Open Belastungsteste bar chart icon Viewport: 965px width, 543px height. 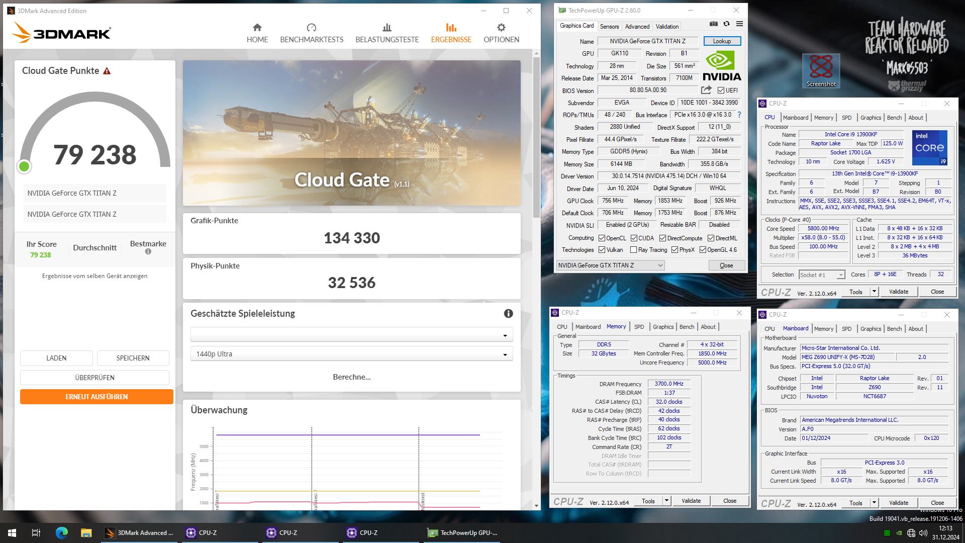pyautogui.click(x=387, y=28)
